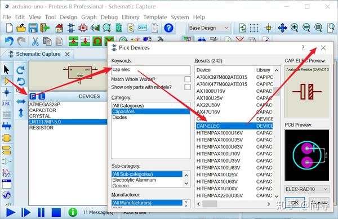
Task: Toggle Show only parts with models
Action: [188, 87]
